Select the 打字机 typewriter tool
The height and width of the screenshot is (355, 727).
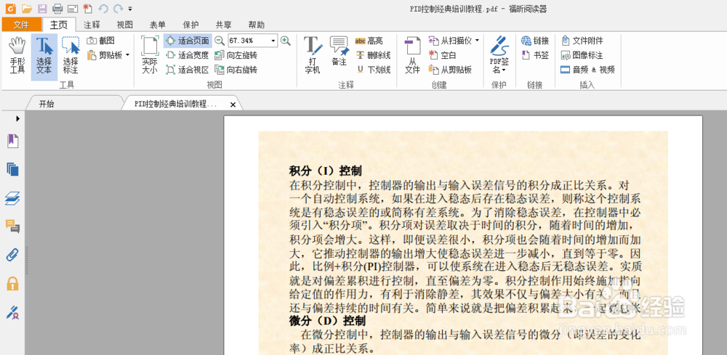pyautogui.click(x=313, y=56)
